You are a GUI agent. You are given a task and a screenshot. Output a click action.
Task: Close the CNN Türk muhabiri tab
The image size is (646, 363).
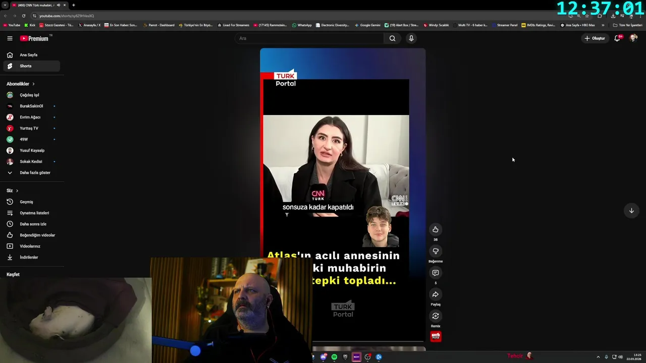coord(65,5)
